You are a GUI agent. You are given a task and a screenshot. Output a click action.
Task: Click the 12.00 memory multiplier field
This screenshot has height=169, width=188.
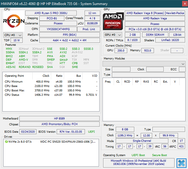[x=146, y=136]
